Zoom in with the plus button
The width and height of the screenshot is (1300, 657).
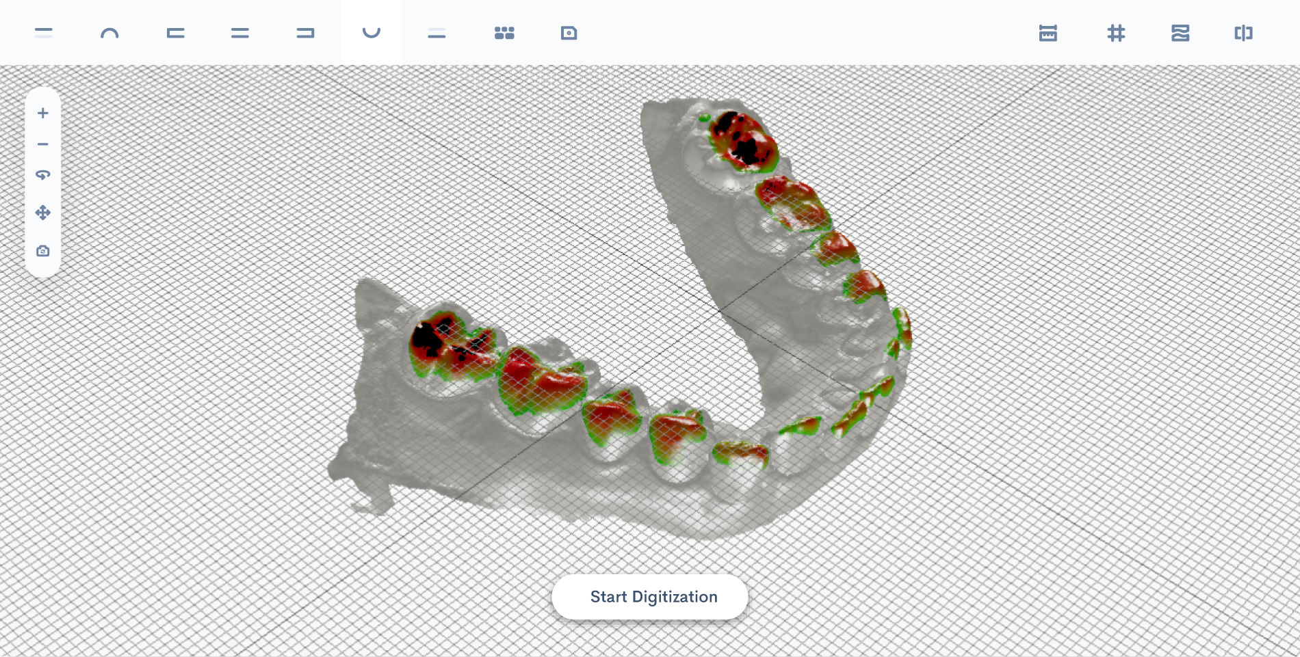point(43,113)
